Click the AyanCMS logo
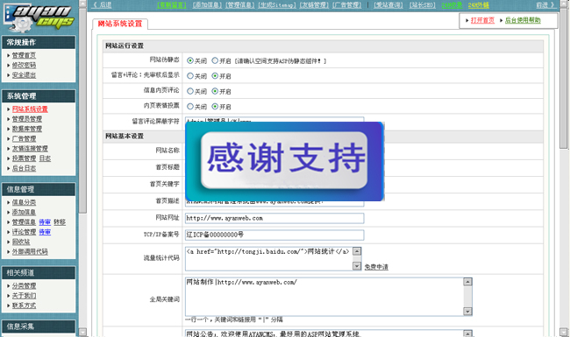 point(39,17)
